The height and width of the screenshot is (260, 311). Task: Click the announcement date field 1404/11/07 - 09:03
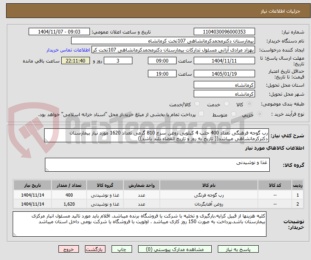[x=59, y=32]
